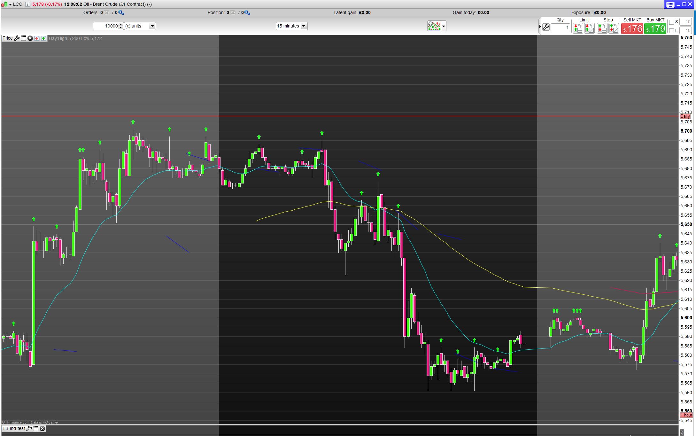
Task: Click Buy MKT 5,179 button
Action: 655,28
